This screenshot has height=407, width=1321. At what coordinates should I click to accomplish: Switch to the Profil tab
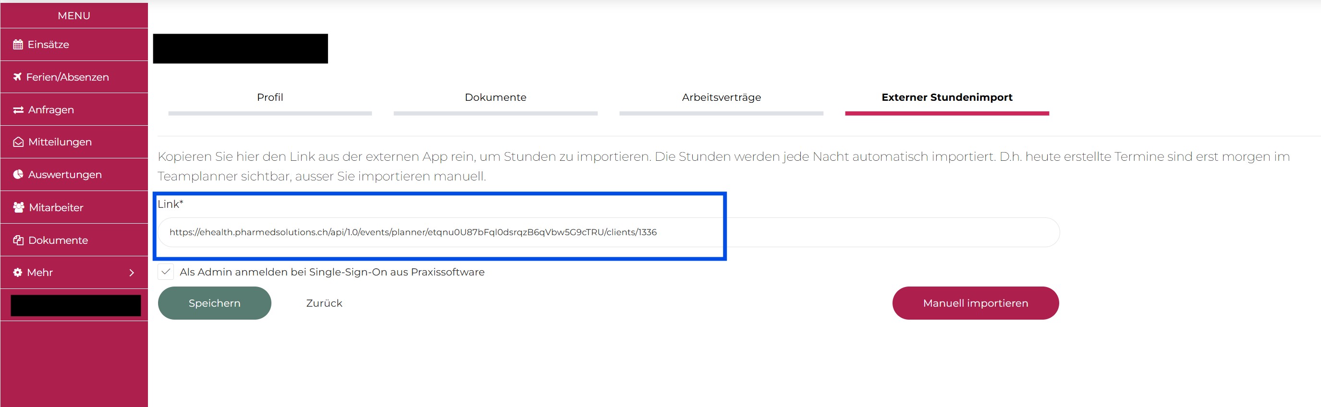pyautogui.click(x=270, y=97)
